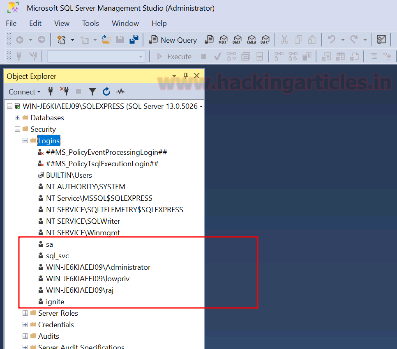Image resolution: width=397 pixels, height=349 pixels.
Task: Expand the Databases folder
Action: pyautogui.click(x=18, y=117)
